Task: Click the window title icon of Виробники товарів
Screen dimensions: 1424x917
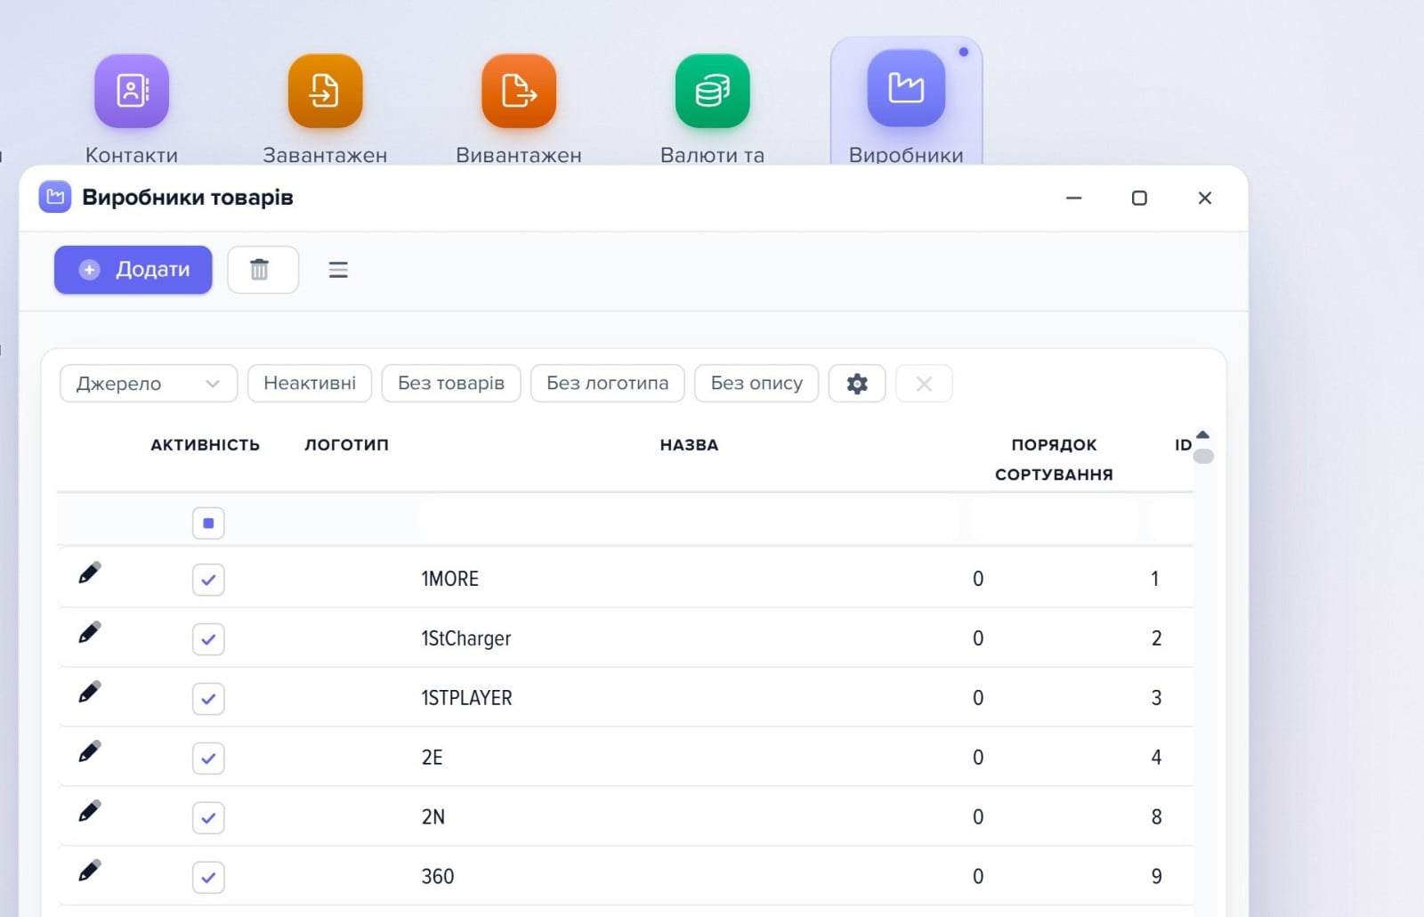Action: click(55, 197)
